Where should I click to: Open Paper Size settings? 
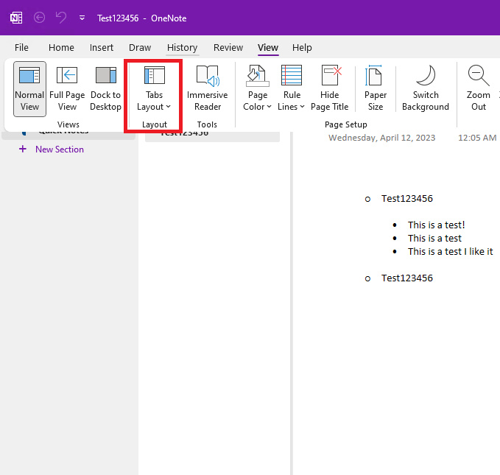coord(376,89)
